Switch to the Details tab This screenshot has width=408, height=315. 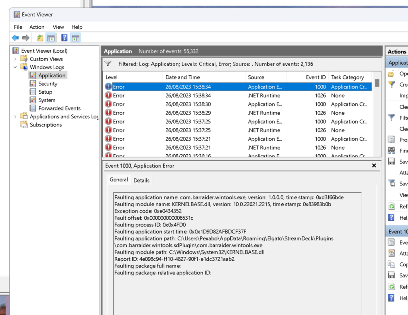point(141,180)
